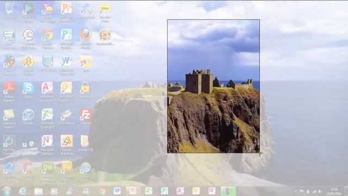Open the Action Center flag tray icon
The height and width of the screenshot is (196, 348).
tap(302, 191)
